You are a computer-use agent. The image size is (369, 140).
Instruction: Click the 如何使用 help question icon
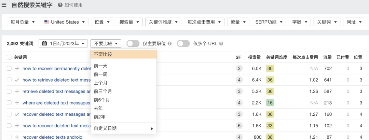(x=60, y=5)
